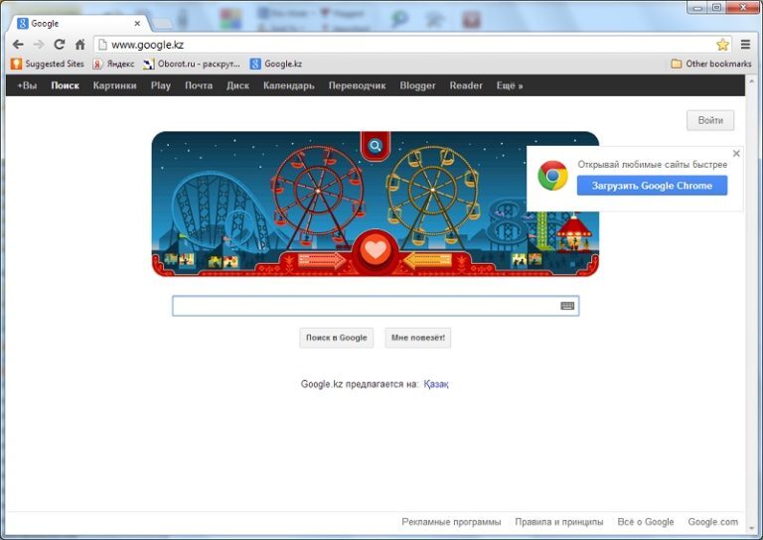Click the red Ferris wheel in doodle
This screenshot has height=540, width=763.
pyautogui.click(x=317, y=191)
